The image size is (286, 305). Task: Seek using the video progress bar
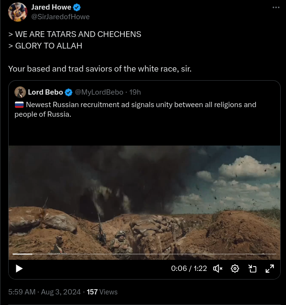(x=144, y=254)
